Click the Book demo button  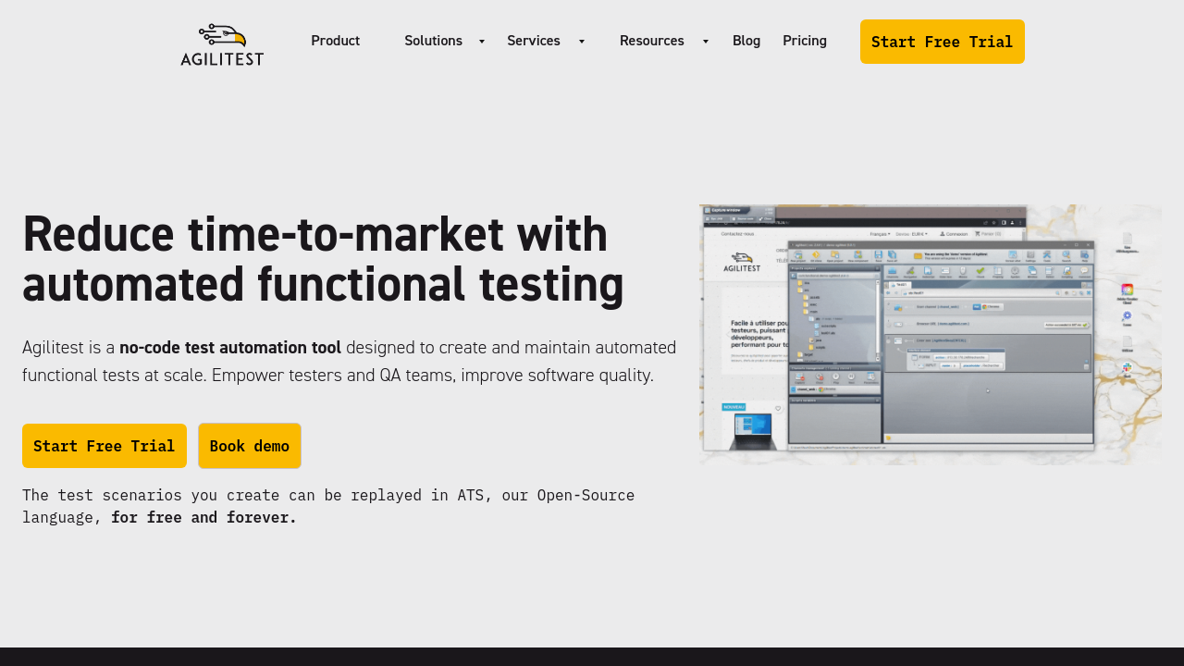coord(249,446)
